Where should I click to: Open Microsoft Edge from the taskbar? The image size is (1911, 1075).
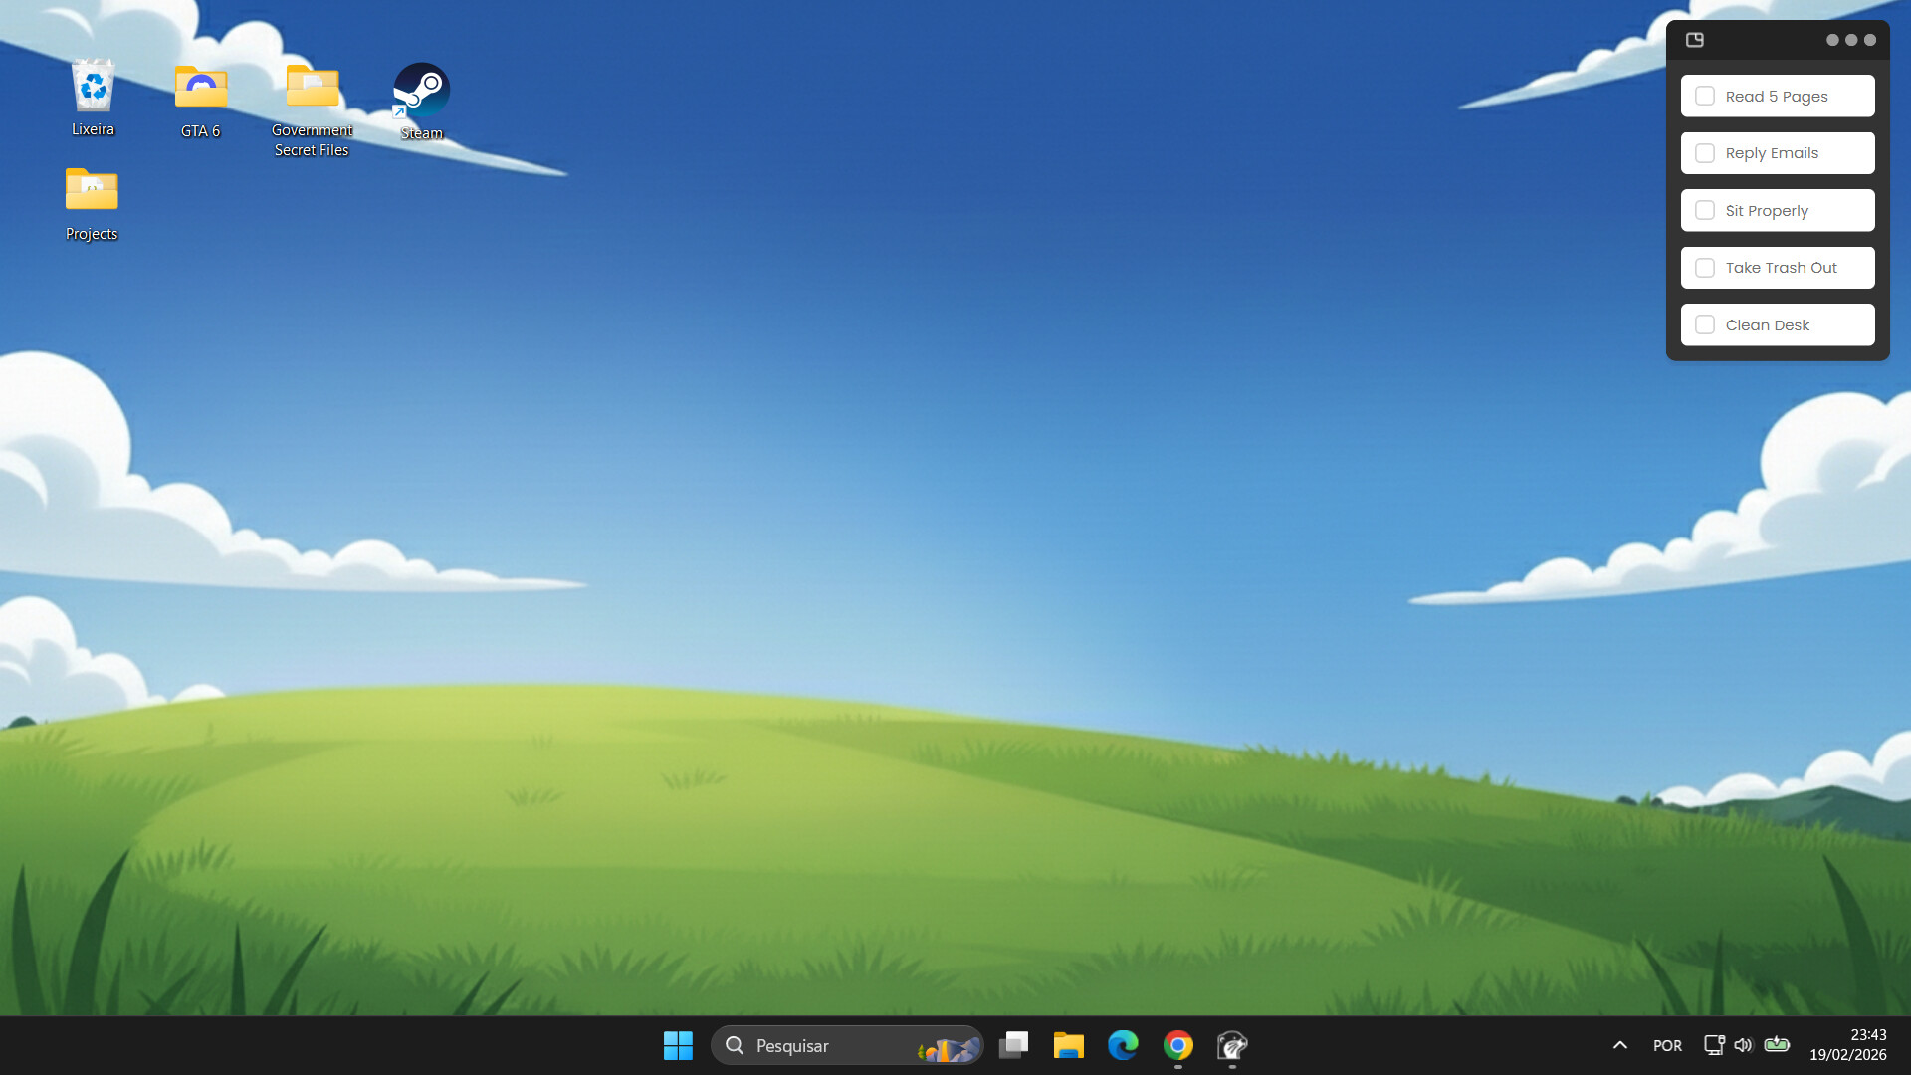(1123, 1045)
